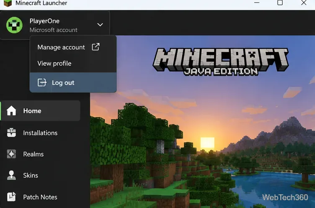The image size is (315, 208).
Task: Select View profile from the account menu
Action: [x=73, y=64]
